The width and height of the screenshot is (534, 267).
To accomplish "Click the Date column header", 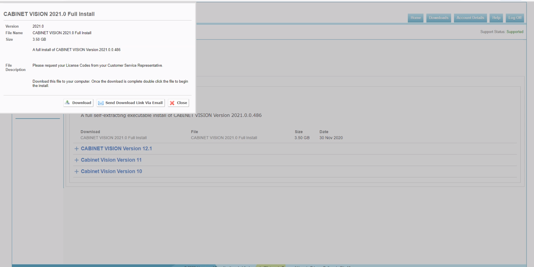I will pos(324,132).
